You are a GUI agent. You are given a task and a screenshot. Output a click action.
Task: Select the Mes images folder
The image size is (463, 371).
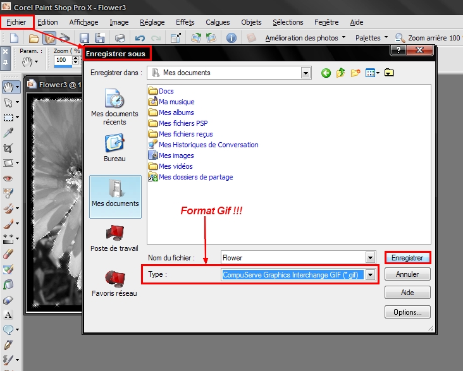(x=171, y=155)
